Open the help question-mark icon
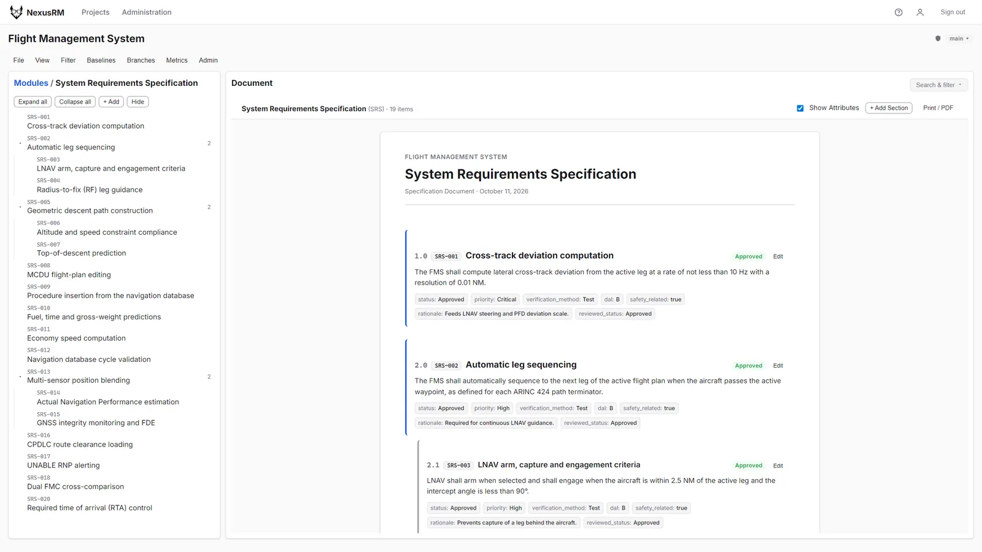Viewport: 982px width, 552px height. [899, 12]
